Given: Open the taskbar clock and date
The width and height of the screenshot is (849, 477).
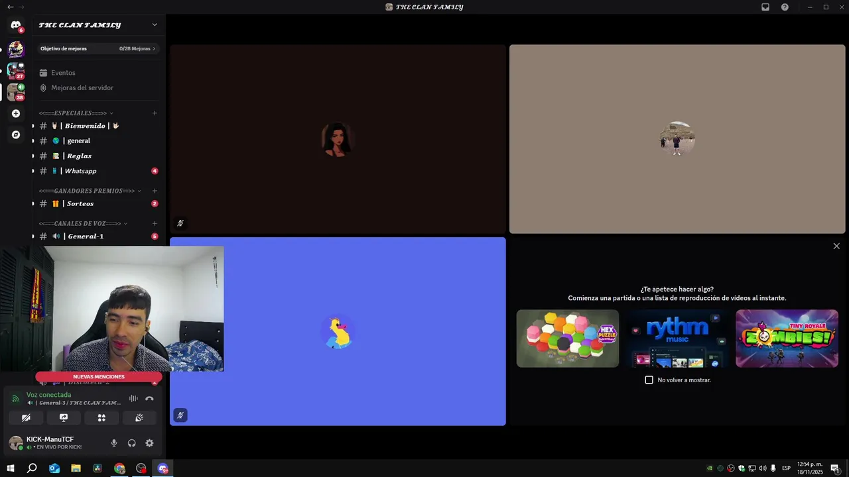Looking at the screenshot, I should [810, 468].
